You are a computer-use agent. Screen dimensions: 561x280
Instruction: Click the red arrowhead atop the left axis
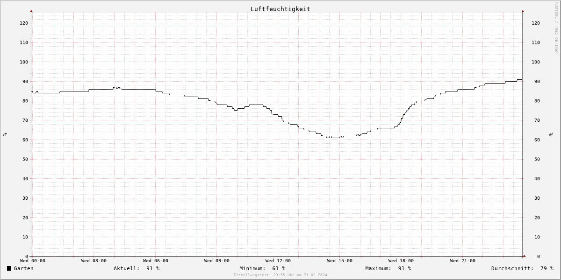click(x=31, y=11)
